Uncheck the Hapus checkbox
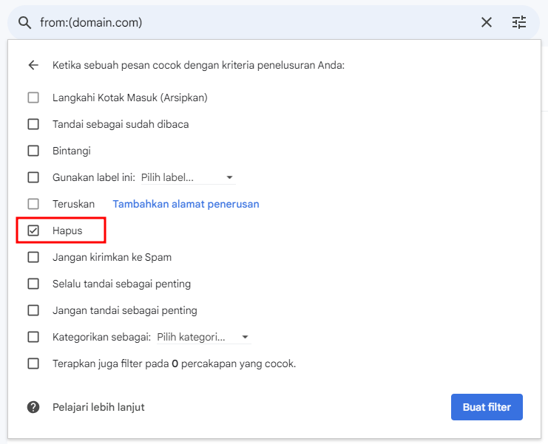 tap(33, 230)
